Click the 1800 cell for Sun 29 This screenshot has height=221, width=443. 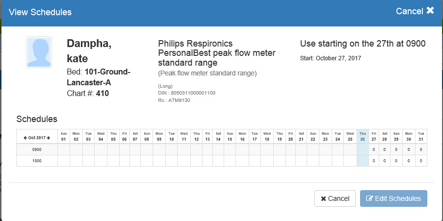point(397,161)
